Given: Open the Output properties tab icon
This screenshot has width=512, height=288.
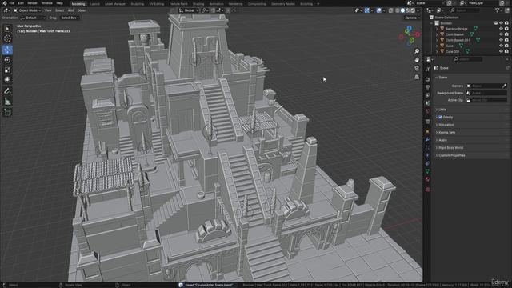Looking at the screenshot, I should point(427,87).
